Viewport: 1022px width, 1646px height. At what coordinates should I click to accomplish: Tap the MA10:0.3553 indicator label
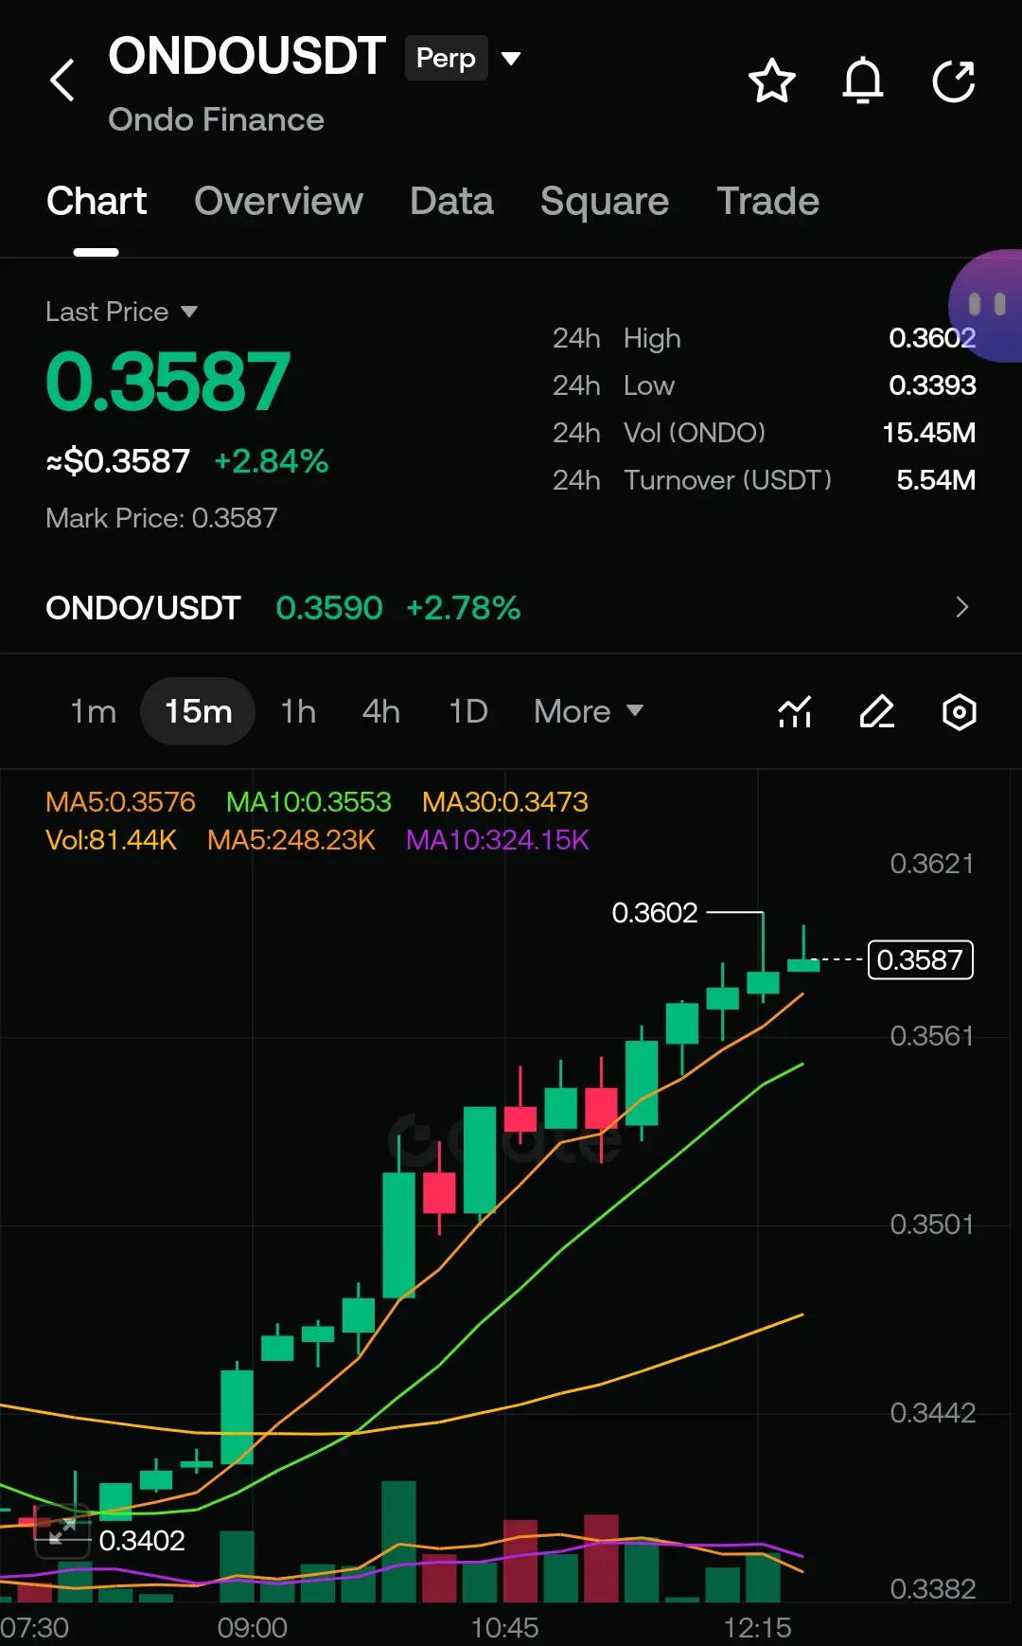point(308,802)
